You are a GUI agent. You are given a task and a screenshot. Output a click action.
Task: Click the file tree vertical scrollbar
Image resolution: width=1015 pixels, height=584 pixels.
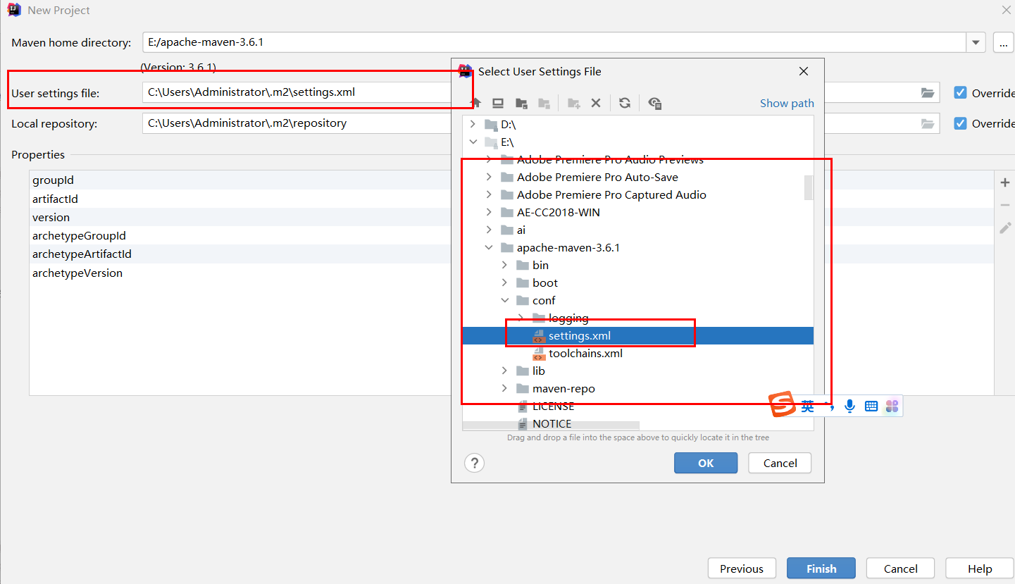tap(809, 187)
